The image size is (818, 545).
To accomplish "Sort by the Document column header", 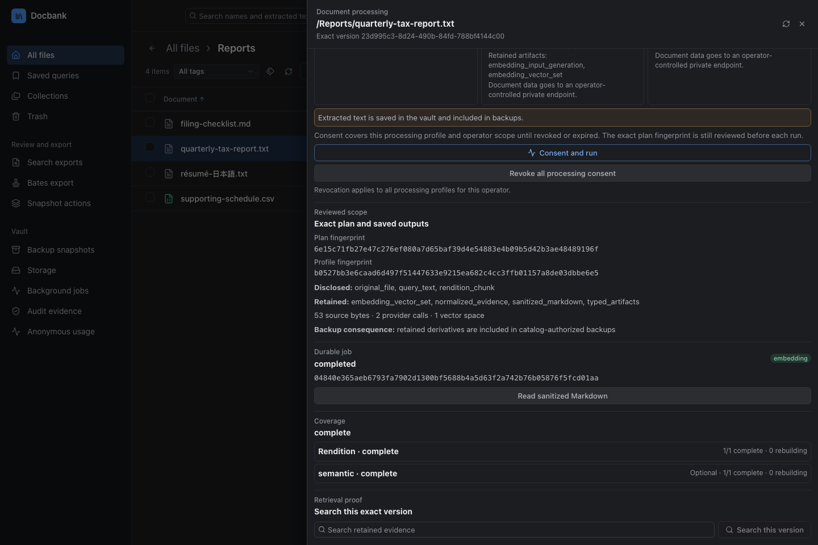I will tap(183, 99).
